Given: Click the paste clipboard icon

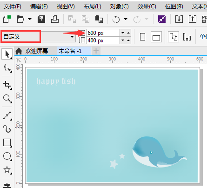Looking at the screenshot, I should coord(99,19).
